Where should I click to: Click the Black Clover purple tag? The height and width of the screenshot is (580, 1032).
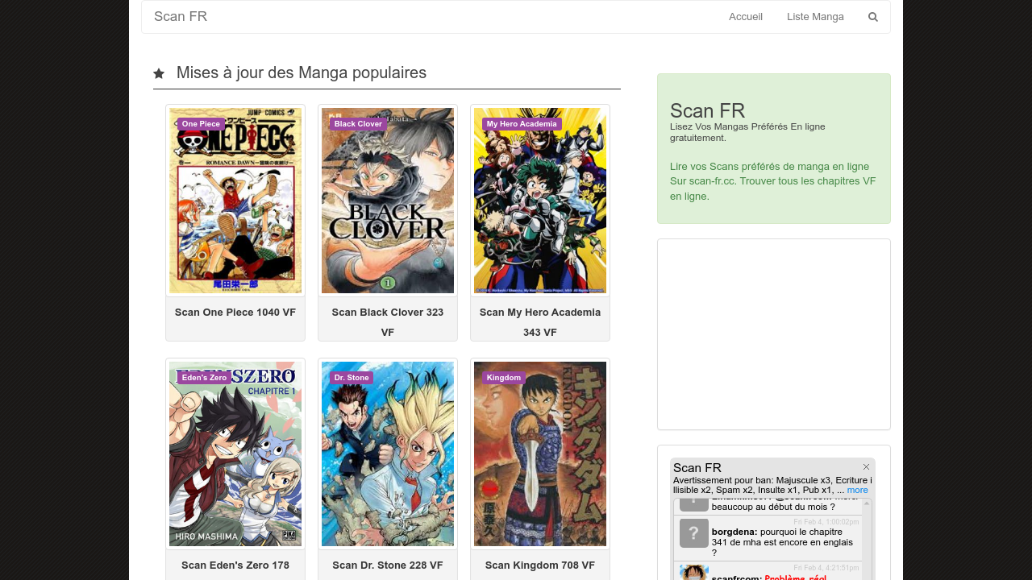[358, 124]
